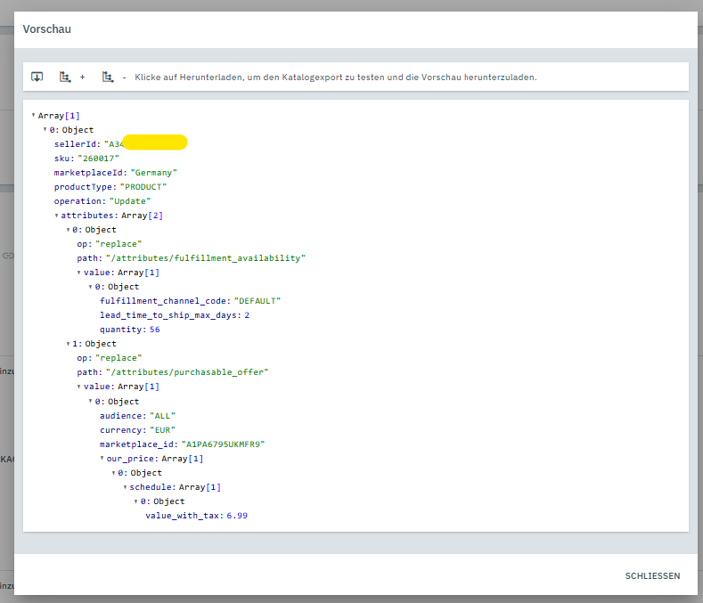Click the SCHLIESSEN button

[x=652, y=576]
